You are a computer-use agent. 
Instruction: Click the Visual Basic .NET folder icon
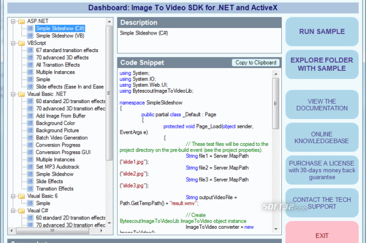[x=21, y=94]
